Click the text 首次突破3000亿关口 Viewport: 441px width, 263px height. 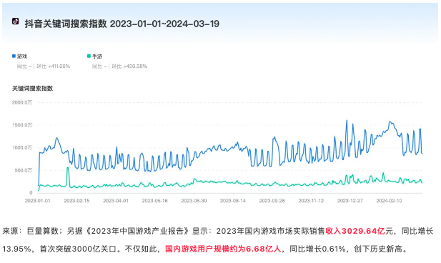tap(78, 249)
